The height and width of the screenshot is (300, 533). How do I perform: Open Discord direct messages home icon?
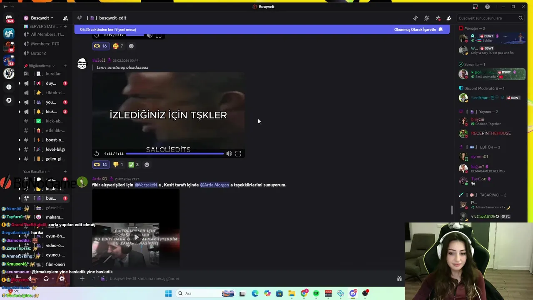tap(9, 19)
